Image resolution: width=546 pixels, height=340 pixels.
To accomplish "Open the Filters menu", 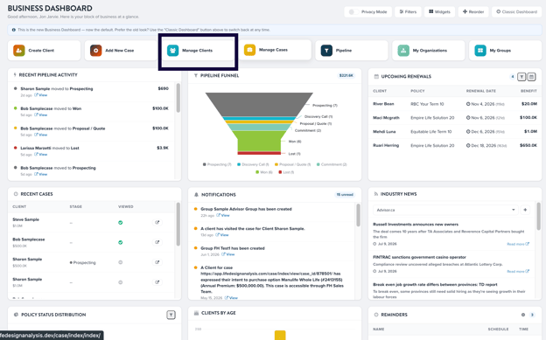I will tap(408, 12).
